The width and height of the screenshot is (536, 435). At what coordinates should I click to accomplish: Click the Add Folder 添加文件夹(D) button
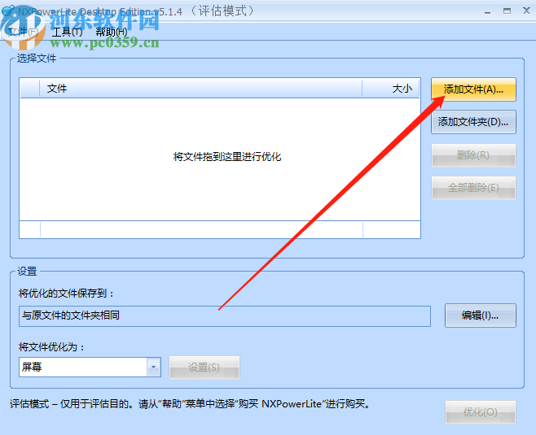coord(473,122)
